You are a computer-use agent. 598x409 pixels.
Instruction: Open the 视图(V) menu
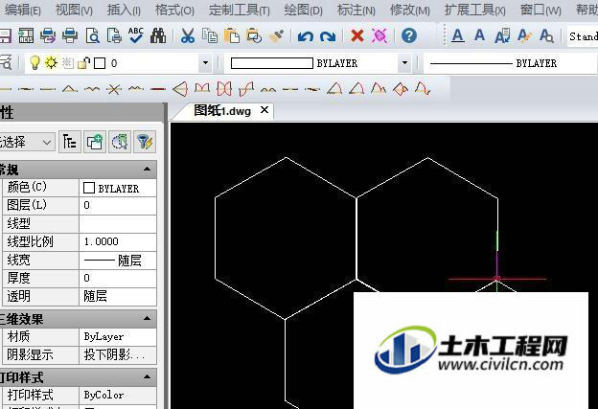coord(74,10)
